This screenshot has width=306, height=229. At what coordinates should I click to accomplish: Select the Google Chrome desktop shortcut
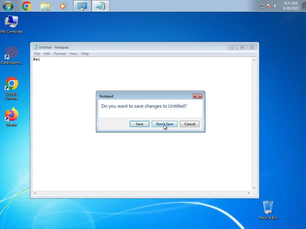[x=12, y=89]
